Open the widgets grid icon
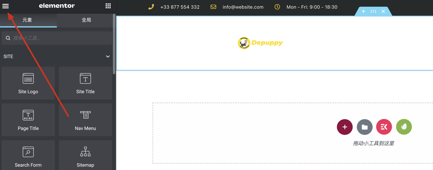This screenshot has width=433, height=170. pyautogui.click(x=108, y=6)
